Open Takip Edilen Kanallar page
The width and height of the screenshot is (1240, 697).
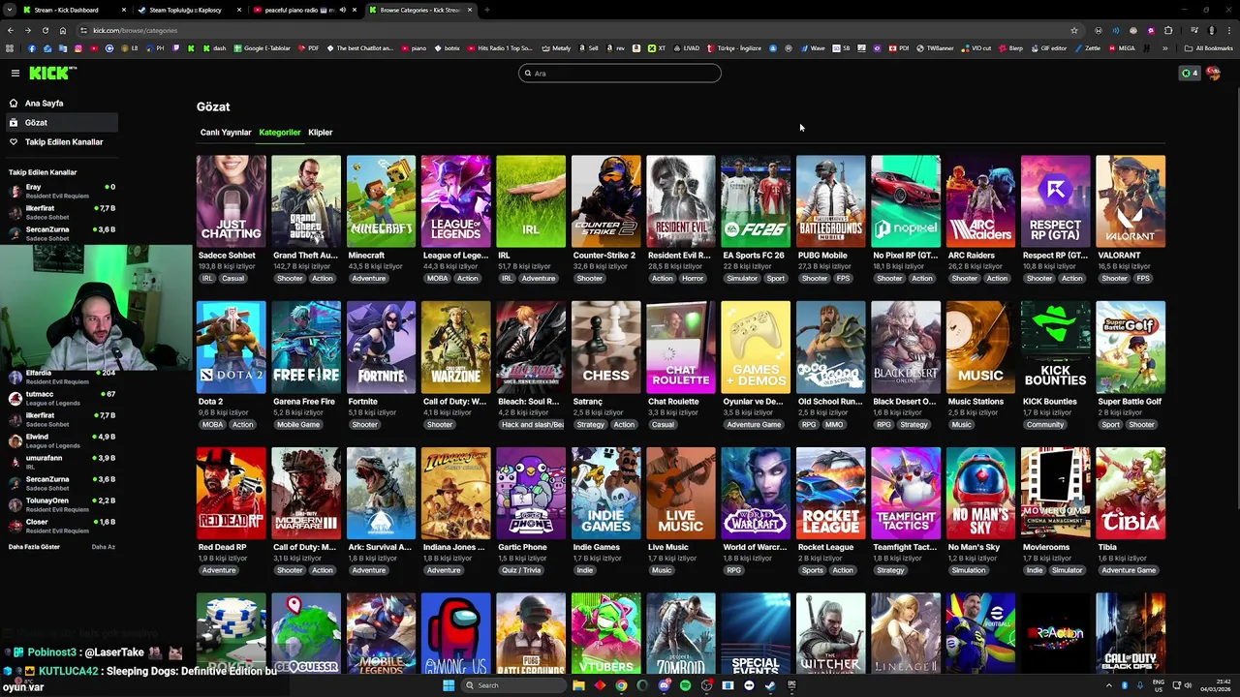[64, 141]
